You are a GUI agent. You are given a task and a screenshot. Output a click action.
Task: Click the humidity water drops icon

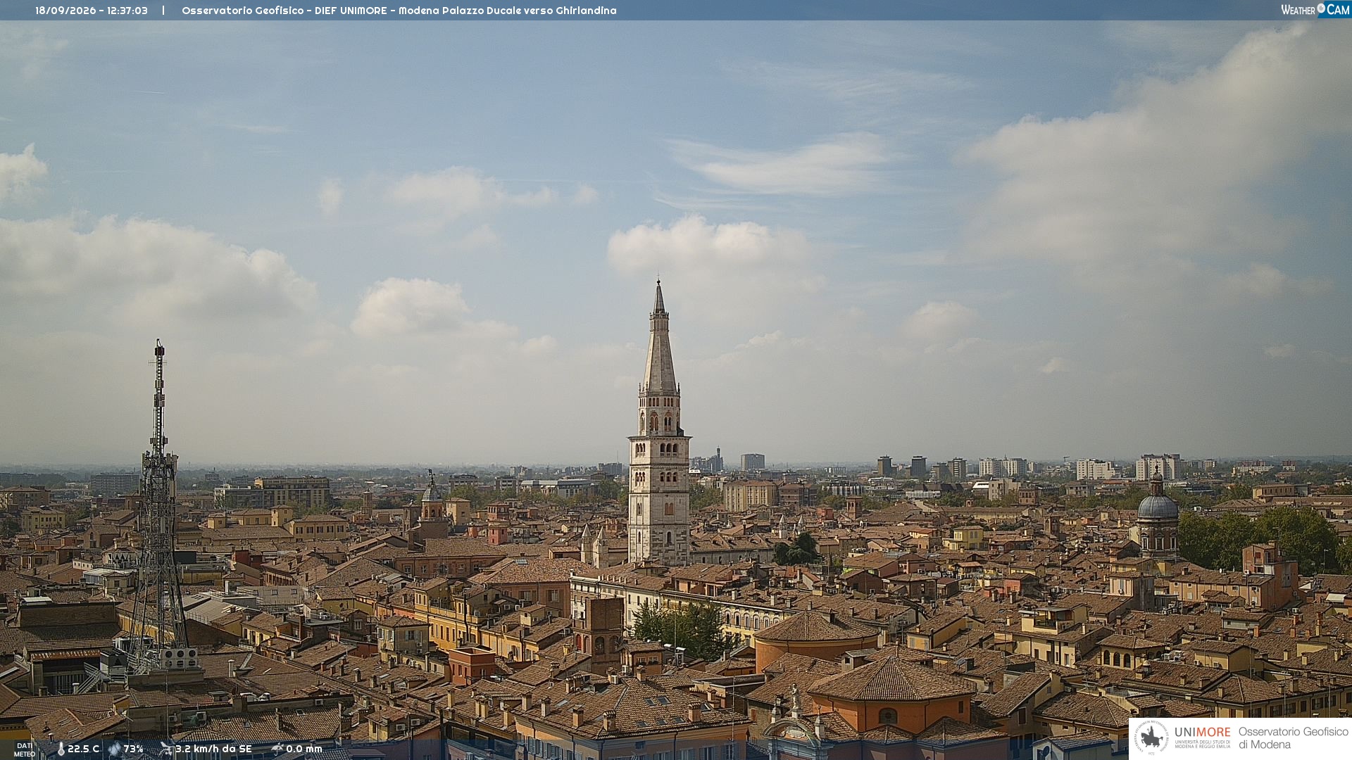114,749
